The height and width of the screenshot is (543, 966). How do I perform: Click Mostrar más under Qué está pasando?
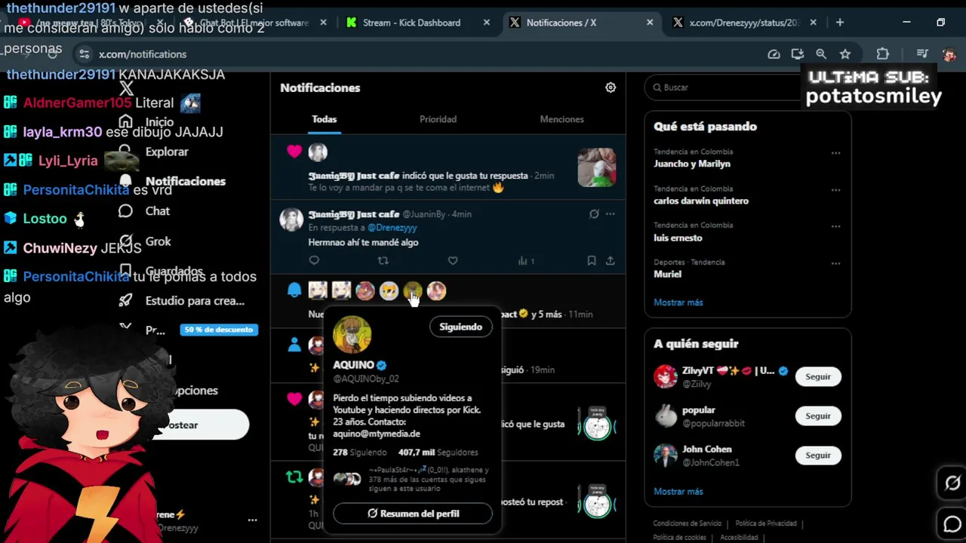click(x=678, y=302)
